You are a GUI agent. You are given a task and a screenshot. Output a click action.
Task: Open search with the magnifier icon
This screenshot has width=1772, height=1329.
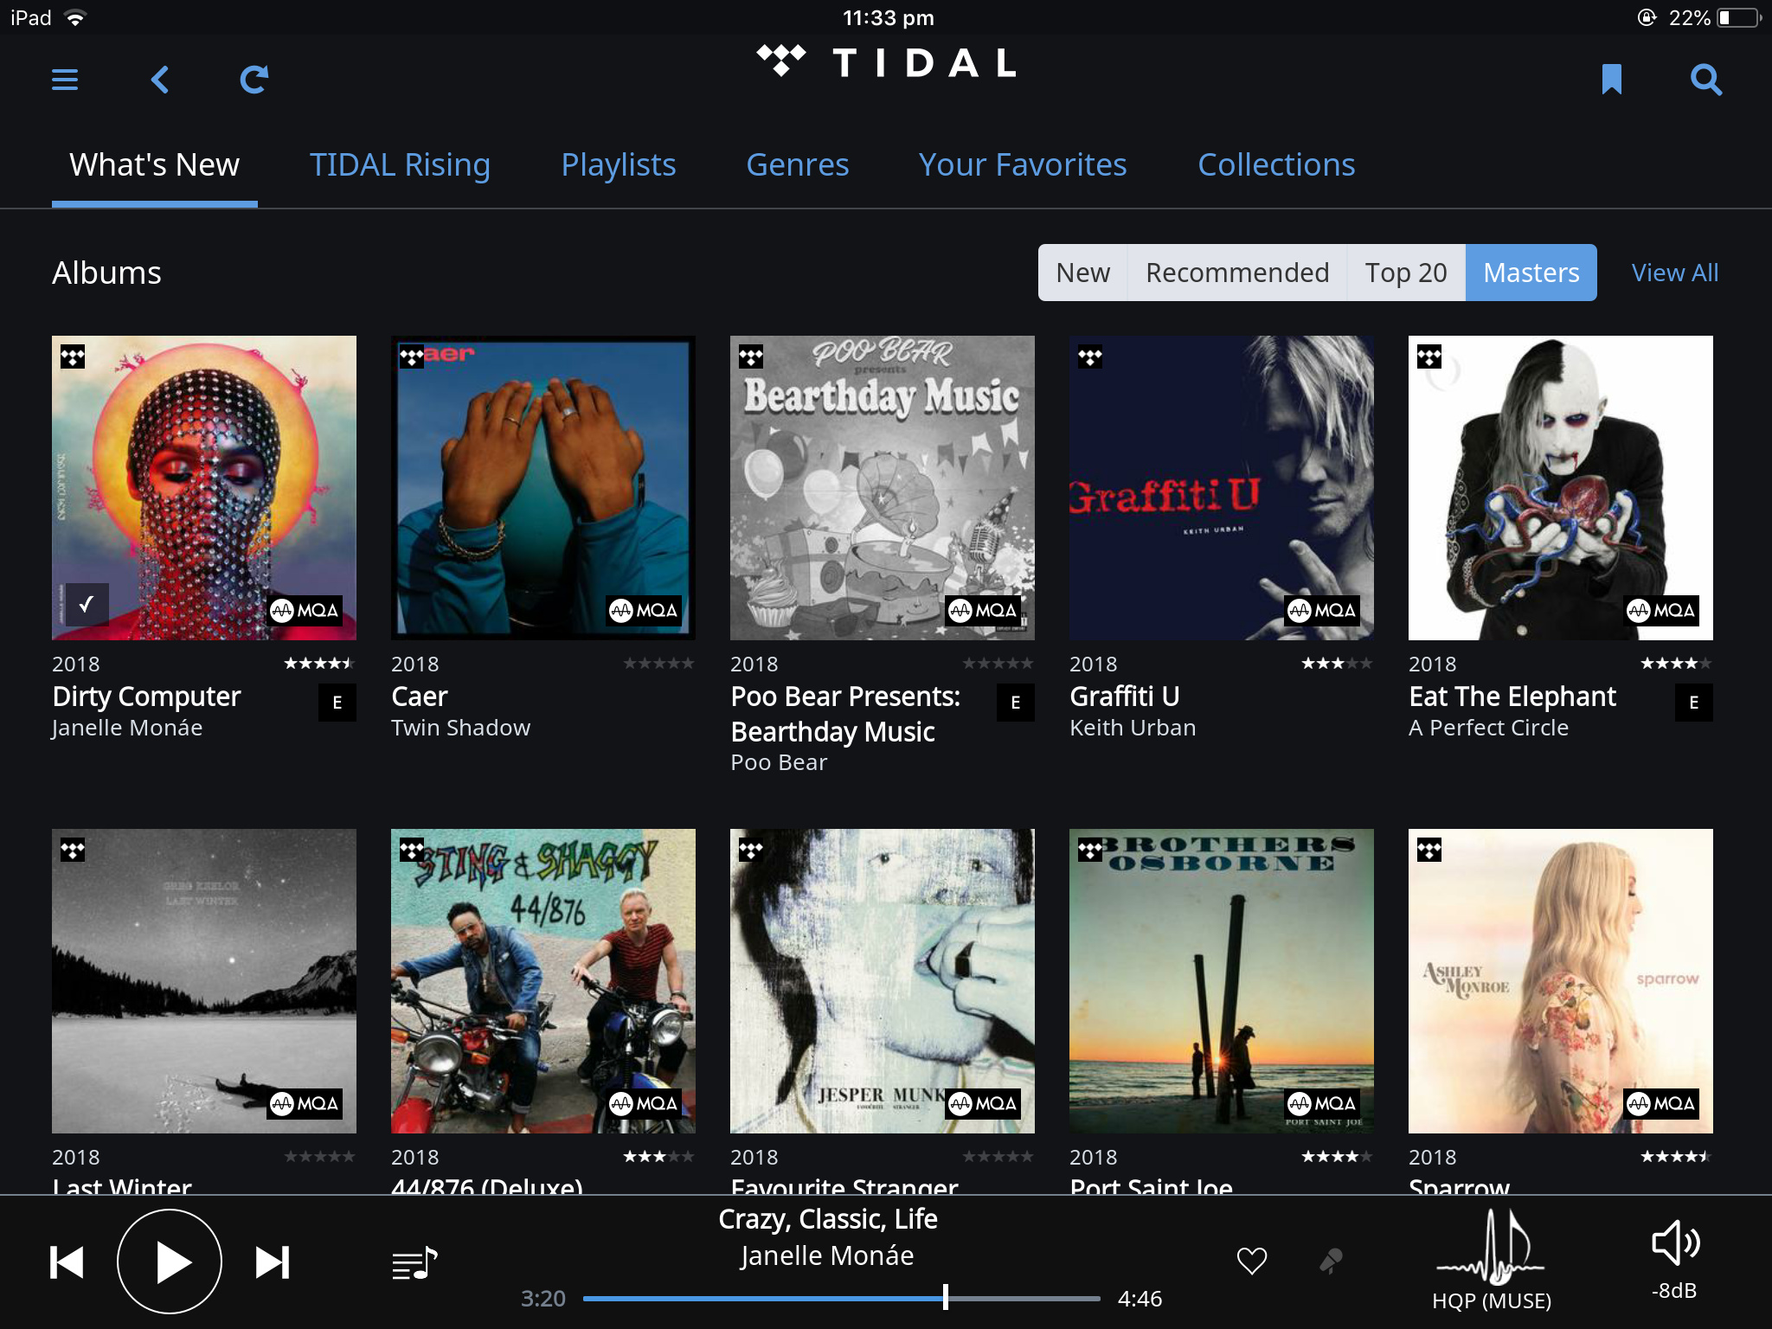point(1706,80)
